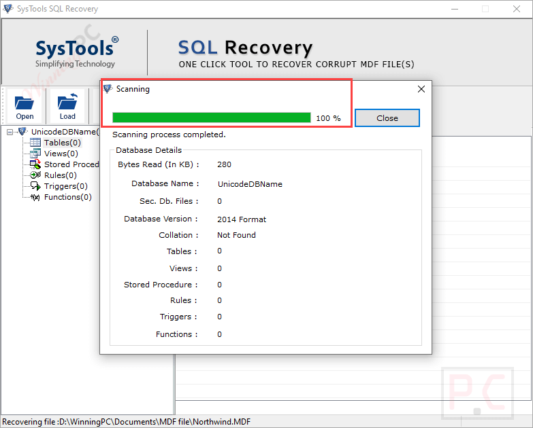Select Stored Procedures node in the tree

click(71, 164)
